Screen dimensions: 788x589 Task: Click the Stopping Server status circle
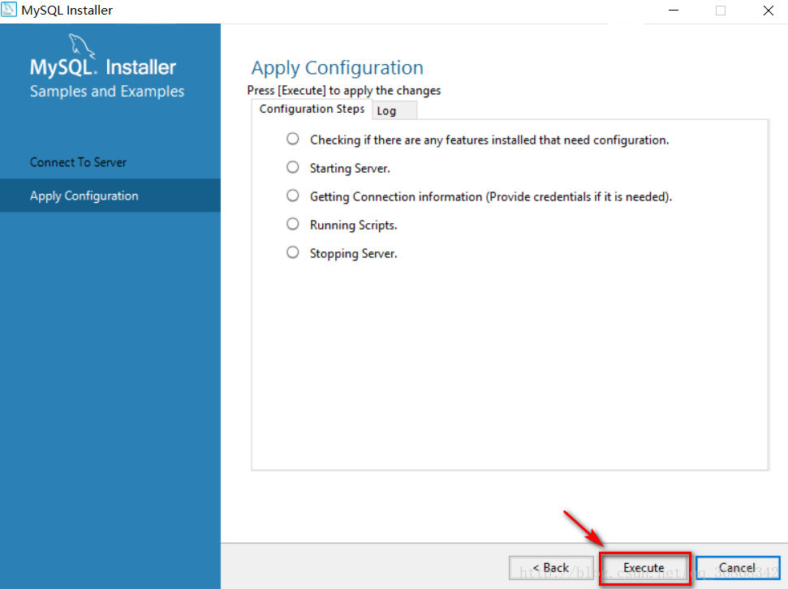pyautogui.click(x=292, y=252)
